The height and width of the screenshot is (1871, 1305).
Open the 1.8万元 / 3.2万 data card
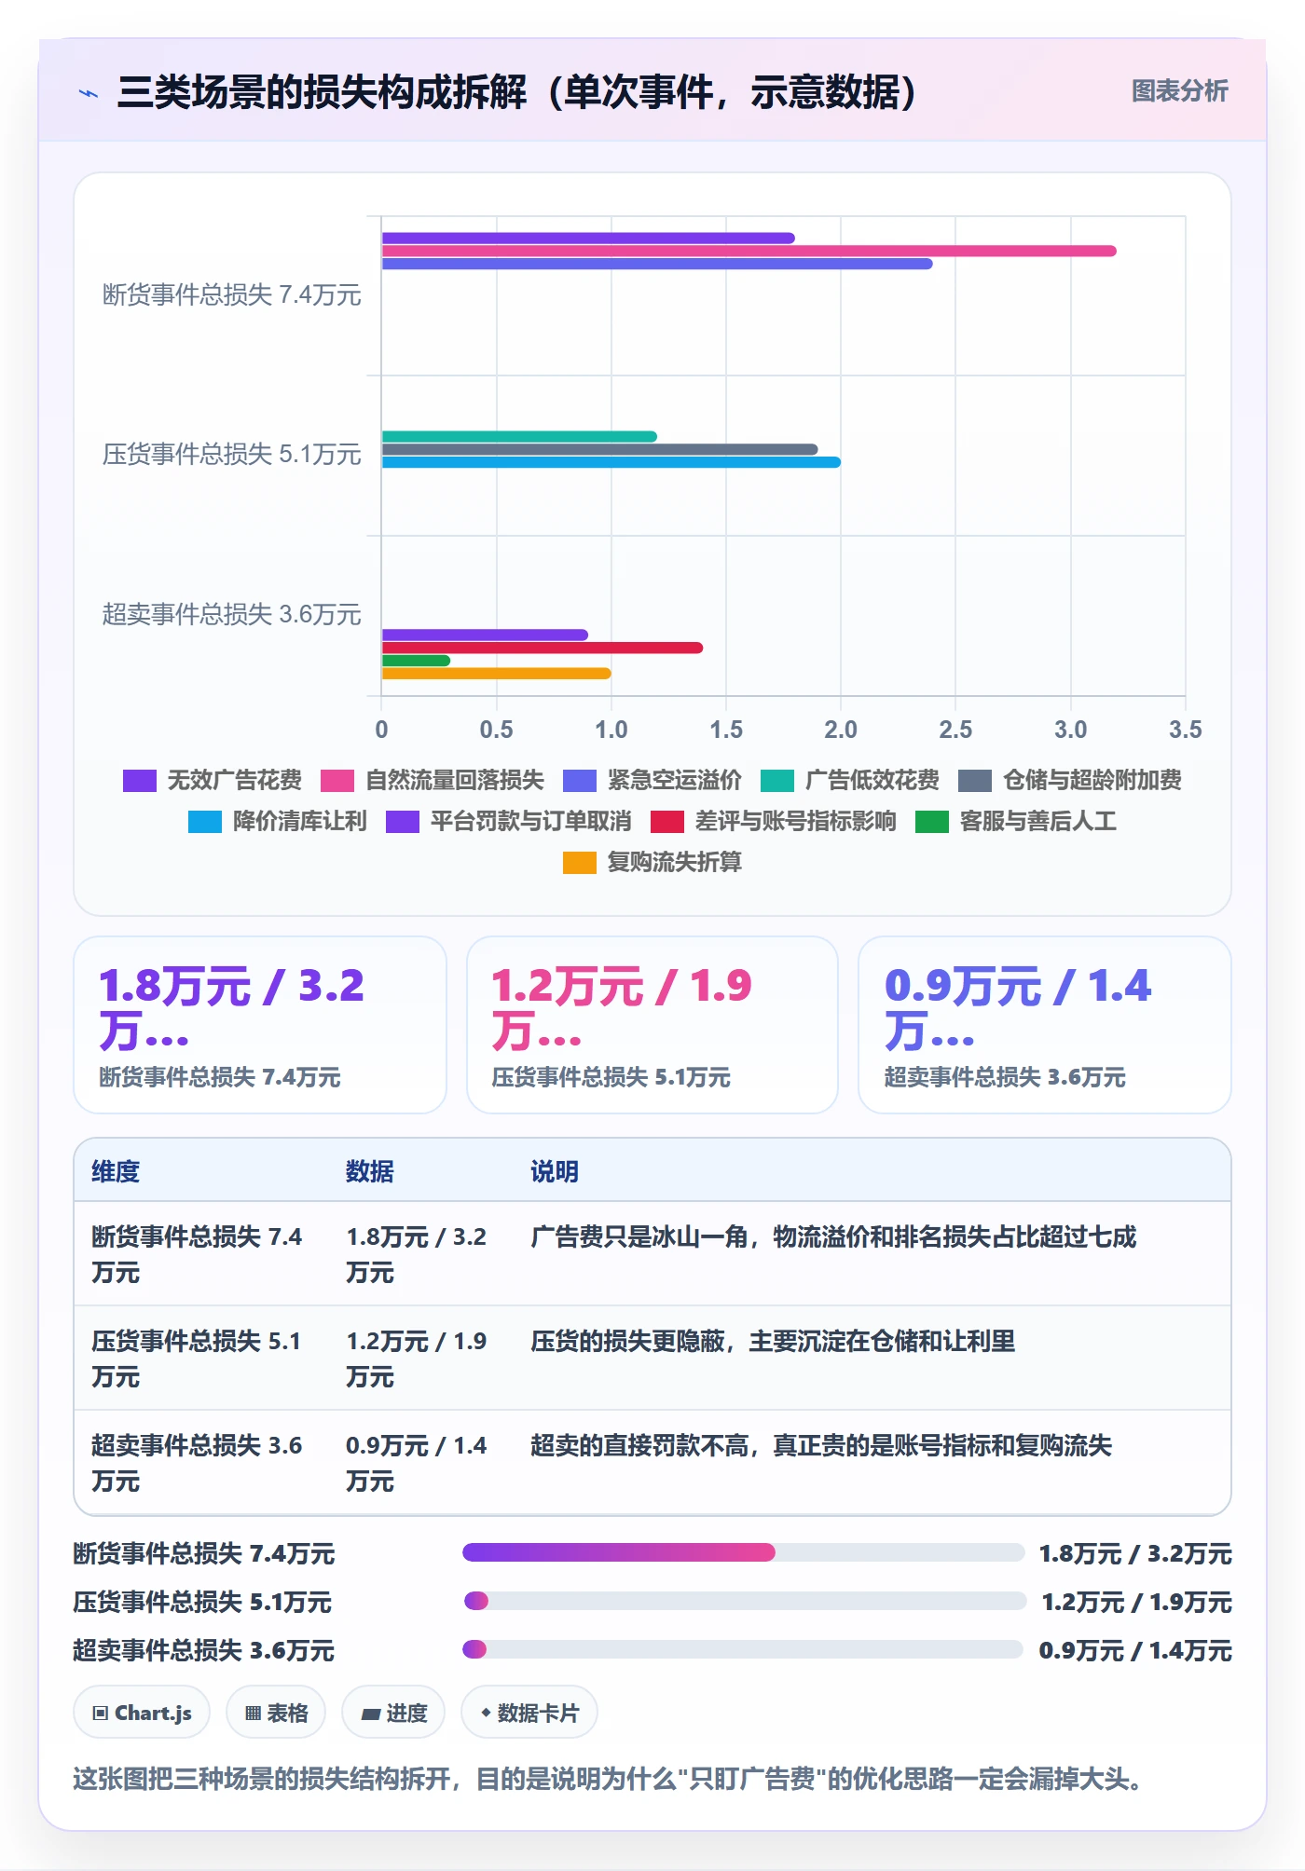(260, 1025)
